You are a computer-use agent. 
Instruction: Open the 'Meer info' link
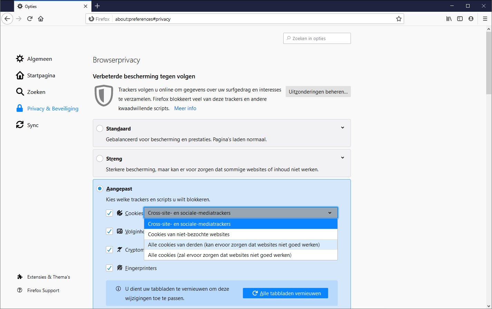click(185, 108)
